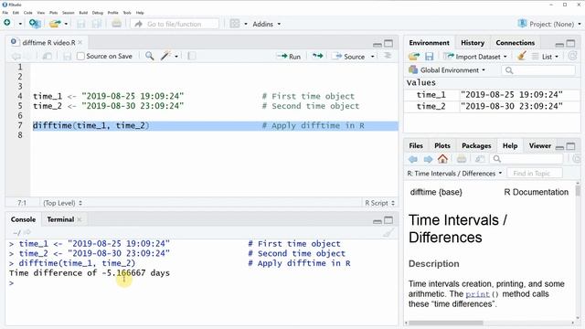This screenshot has width=585, height=329.
Task: Open the Tools menu
Action: [x=127, y=13]
